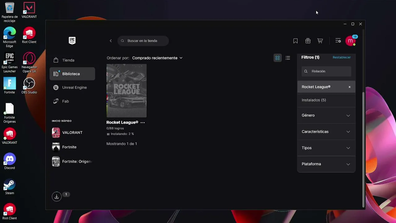Open the shopping cart

(320, 41)
